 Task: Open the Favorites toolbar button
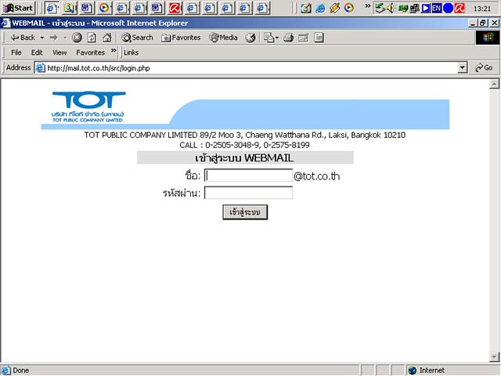181,38
